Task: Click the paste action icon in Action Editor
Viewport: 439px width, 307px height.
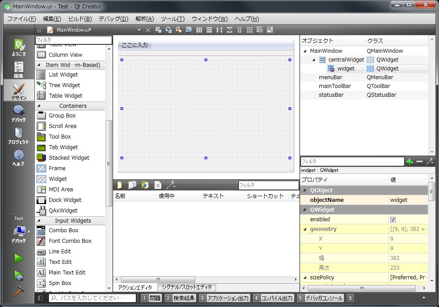Action: (x=145, y=185)
